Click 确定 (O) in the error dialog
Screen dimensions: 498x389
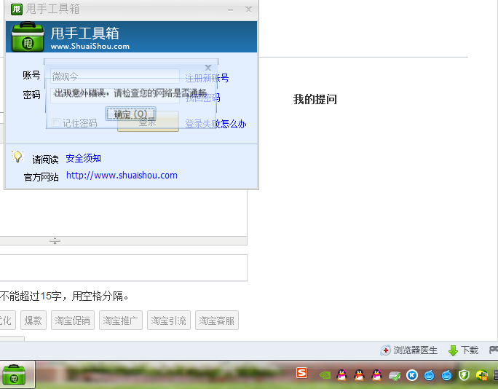coord(130,114)
